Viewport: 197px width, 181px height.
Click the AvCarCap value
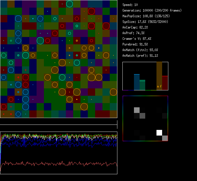(x=136, y=27)
